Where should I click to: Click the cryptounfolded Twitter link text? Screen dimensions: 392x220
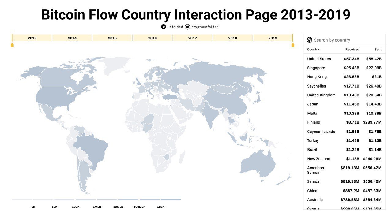[205, 27]
